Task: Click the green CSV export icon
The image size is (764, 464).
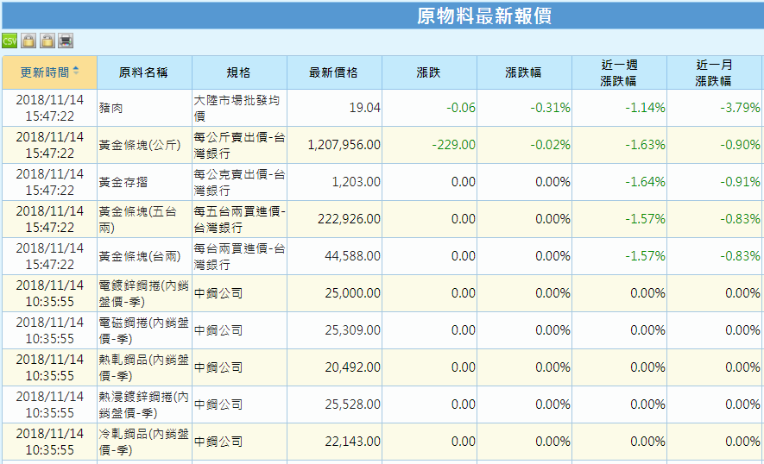Action: click(9, 41)
